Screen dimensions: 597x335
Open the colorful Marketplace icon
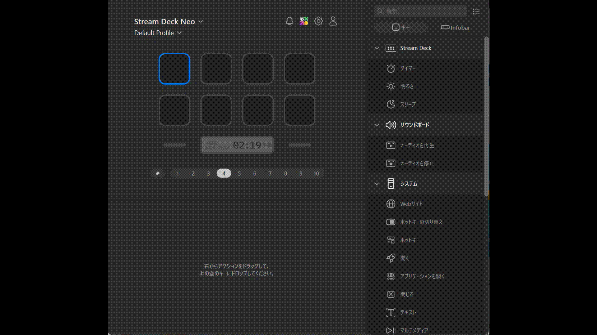point(304,21)
